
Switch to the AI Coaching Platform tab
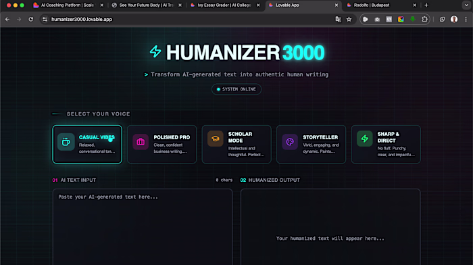[68, 5]
